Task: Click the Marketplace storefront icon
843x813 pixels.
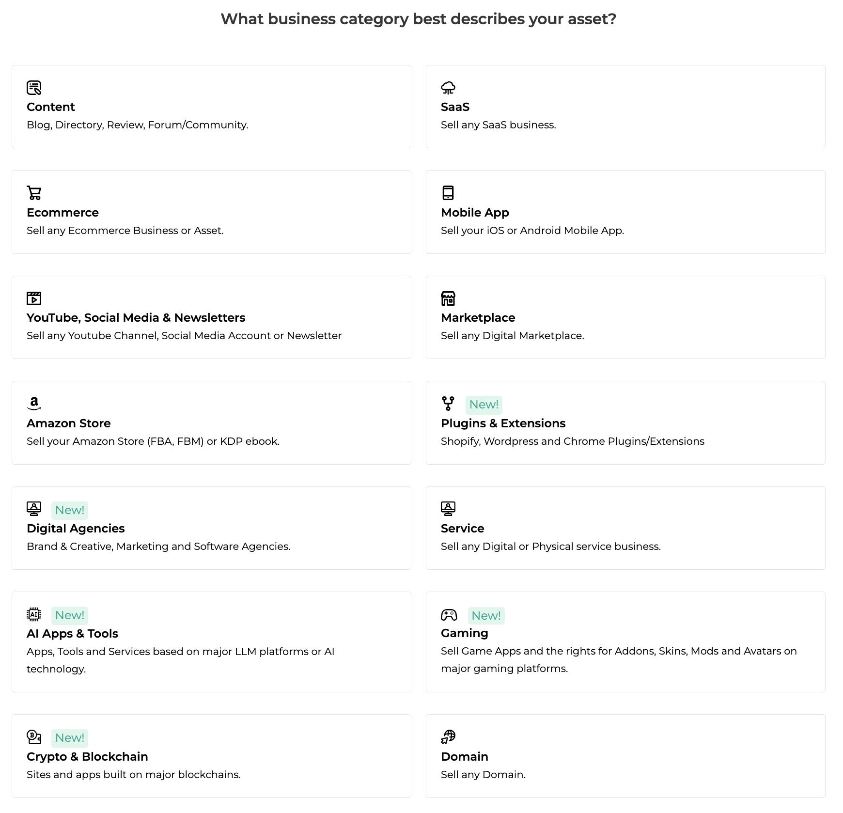Action: pos(448,298)
